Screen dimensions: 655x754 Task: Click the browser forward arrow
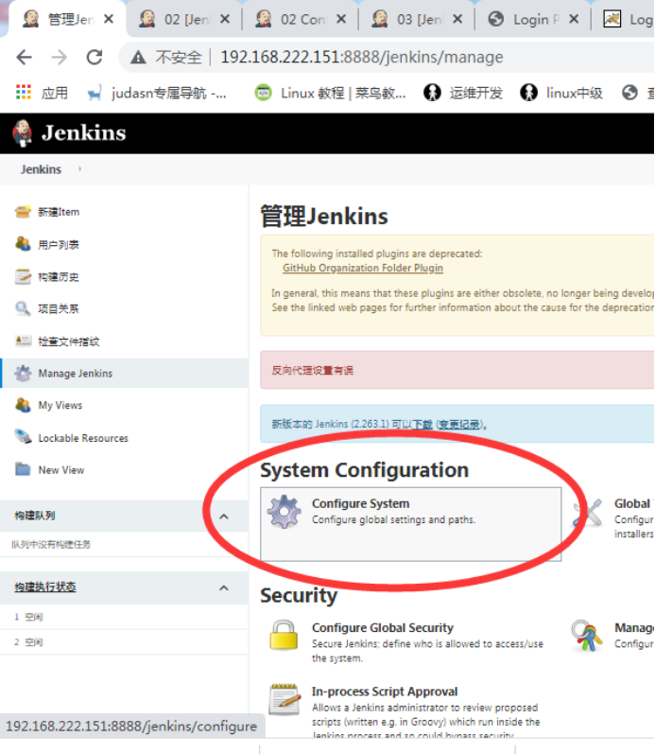pyautogui.click(x=60, y=57)
